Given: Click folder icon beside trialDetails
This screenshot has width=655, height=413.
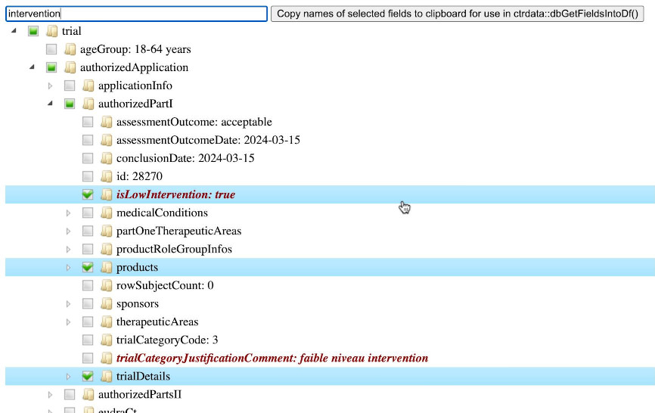Looking at the screenshot, I should 106,376.
